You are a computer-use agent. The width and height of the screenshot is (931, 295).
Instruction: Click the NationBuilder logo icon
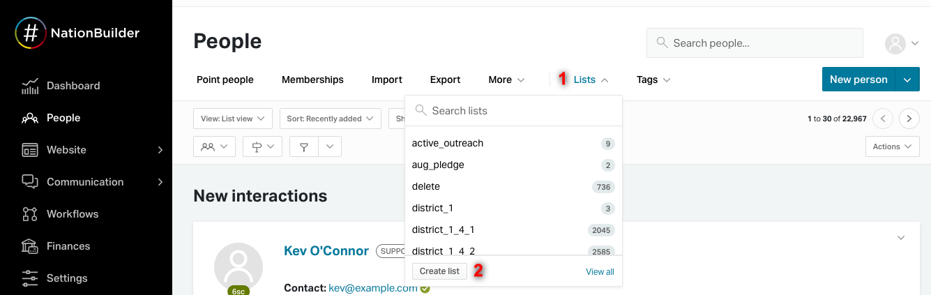(x=31, y=33)
